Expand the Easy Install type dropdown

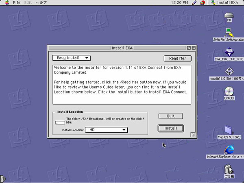[72, 58]
